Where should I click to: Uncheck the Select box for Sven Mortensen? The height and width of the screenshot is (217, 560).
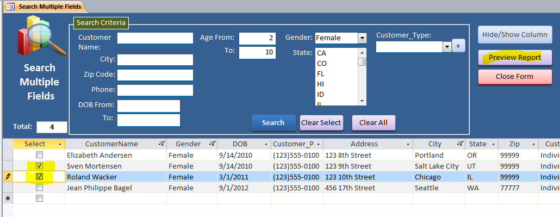[39, 166]
